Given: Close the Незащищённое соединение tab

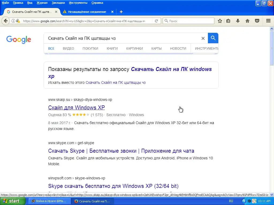Looking at the screenshot, I should (112, 12).
